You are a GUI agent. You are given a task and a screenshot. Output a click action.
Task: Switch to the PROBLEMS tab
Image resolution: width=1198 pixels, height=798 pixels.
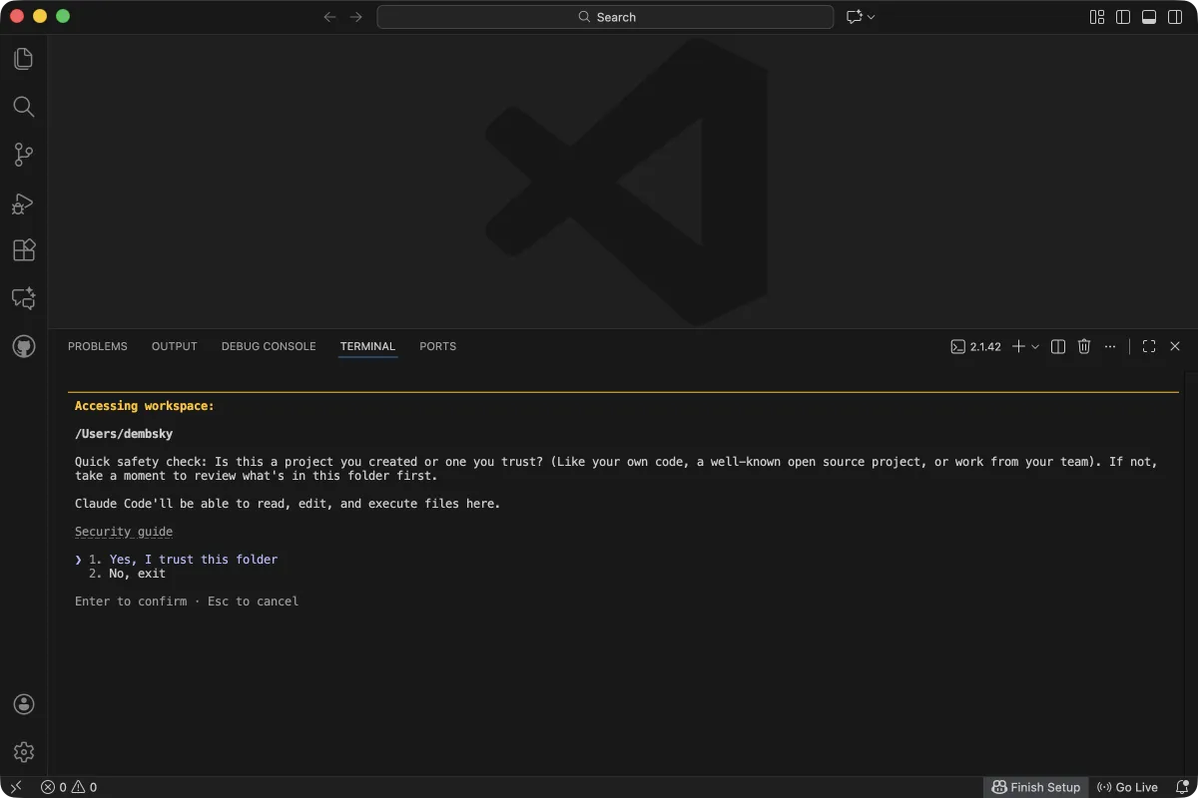[97, 346]
